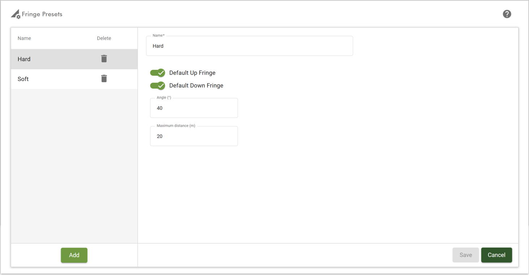Cancel the preset changes
The image size is (529, 275).
(x=496, y=255)
